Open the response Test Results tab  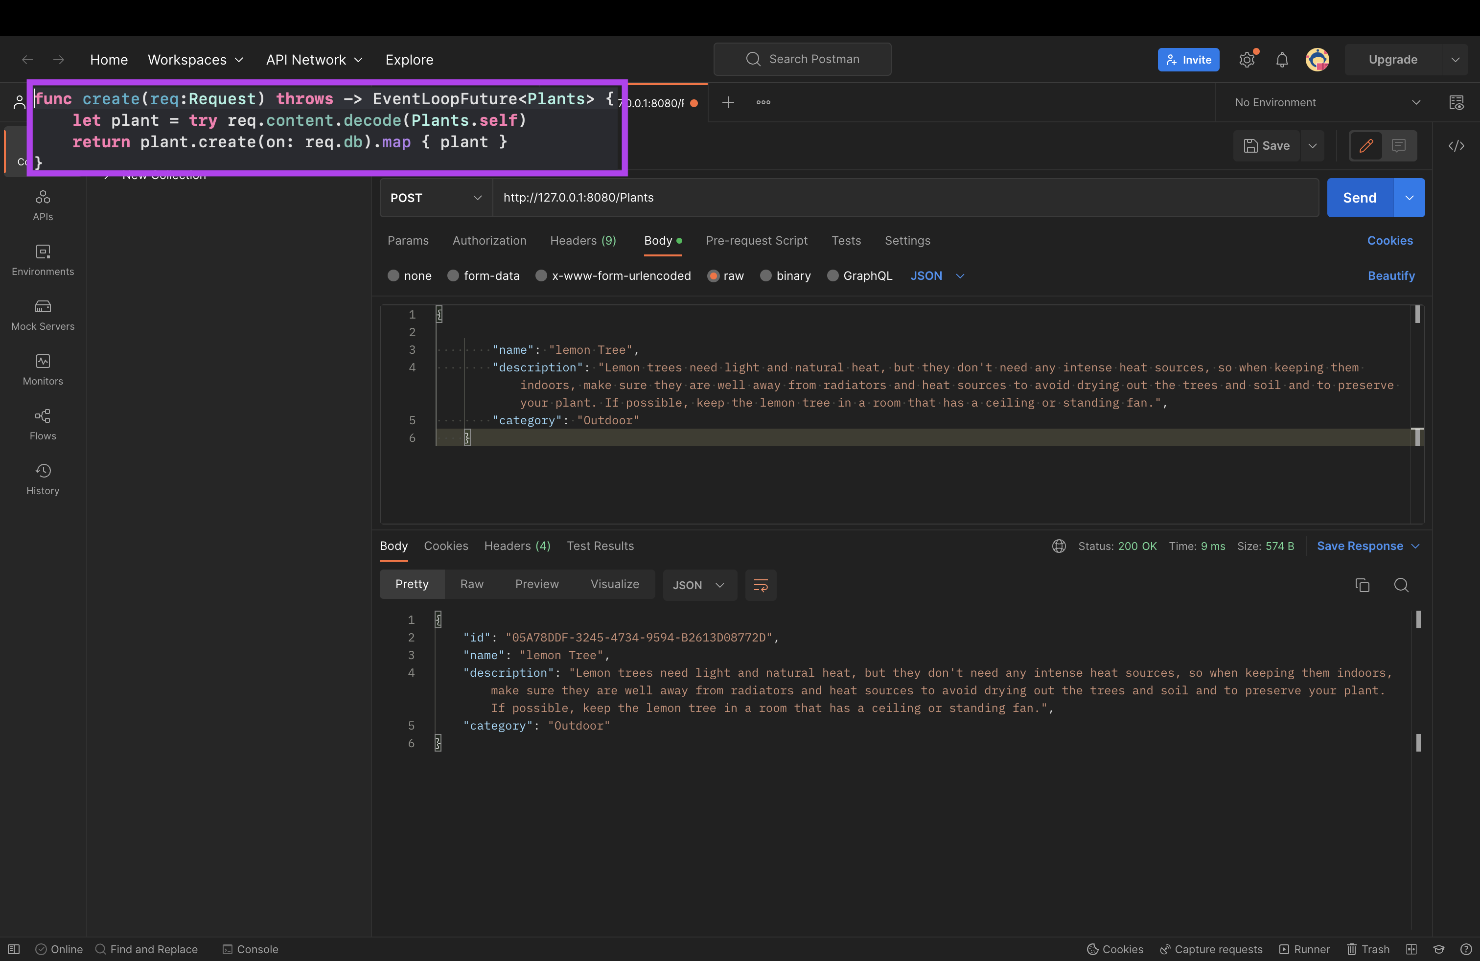[600, 546]
